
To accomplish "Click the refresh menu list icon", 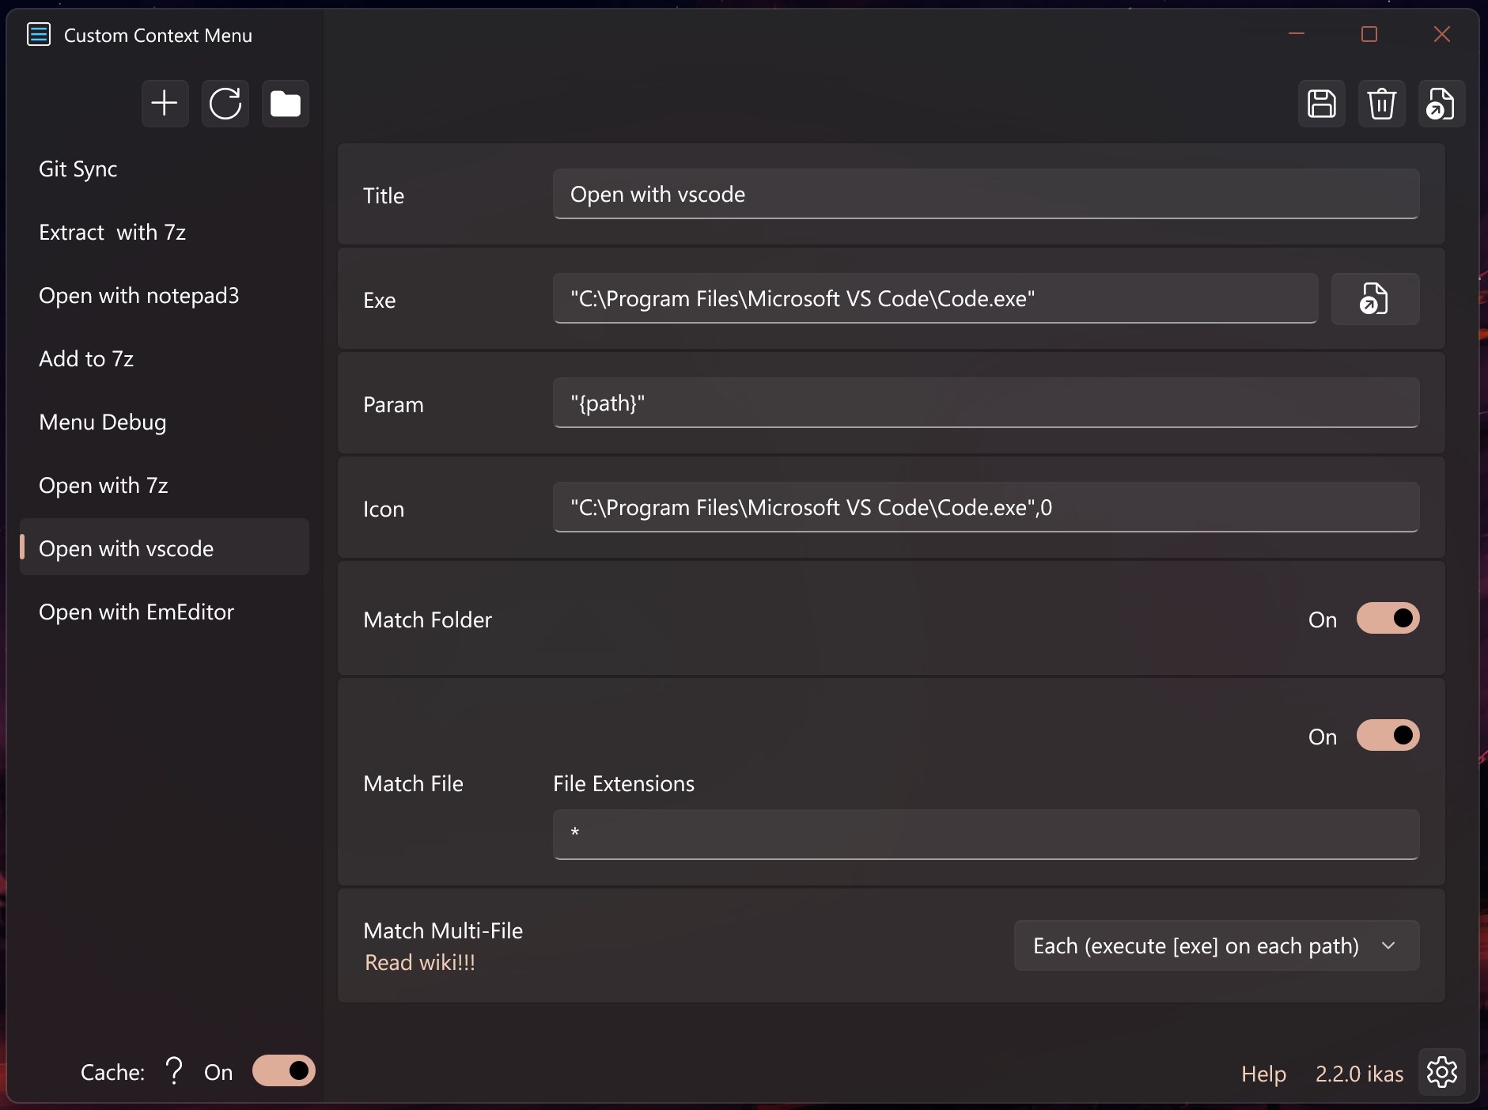I will tap(225, 104).
